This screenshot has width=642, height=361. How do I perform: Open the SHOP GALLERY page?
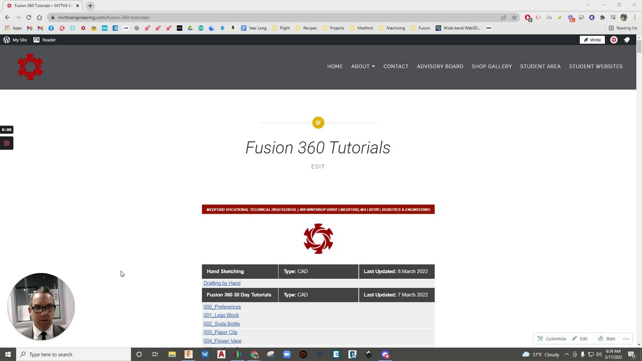tap(492, 66)
